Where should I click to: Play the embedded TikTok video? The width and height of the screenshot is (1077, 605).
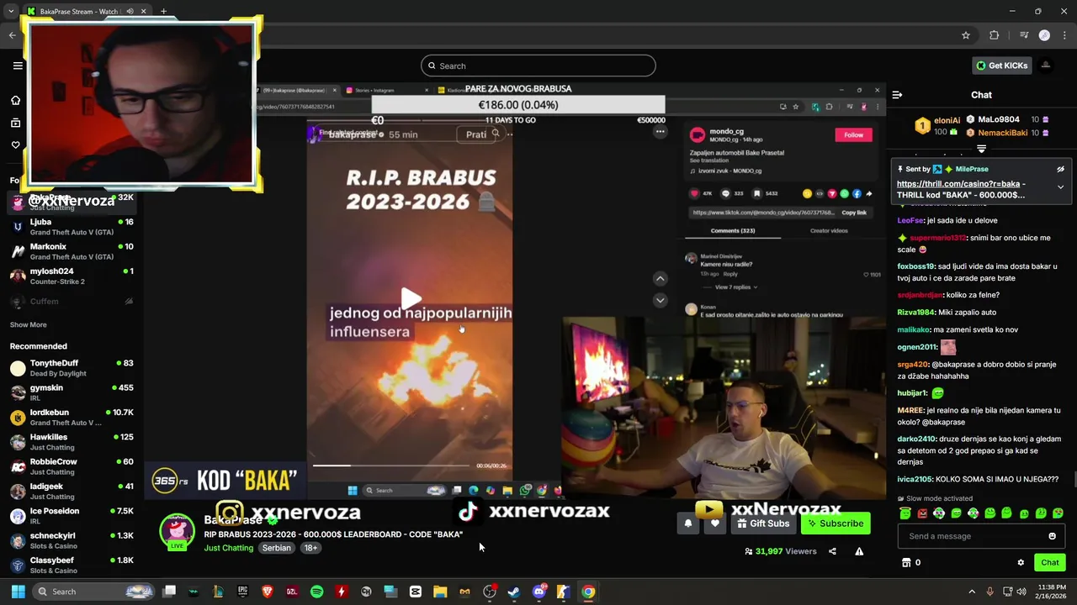[410, 298]
